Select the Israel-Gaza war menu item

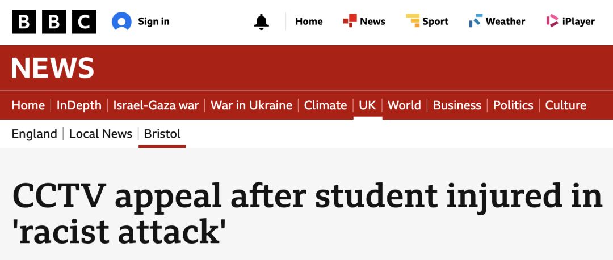point(156,105)
